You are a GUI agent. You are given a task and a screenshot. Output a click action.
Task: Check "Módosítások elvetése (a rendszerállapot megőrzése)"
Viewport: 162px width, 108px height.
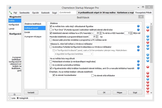click(51, 61)
